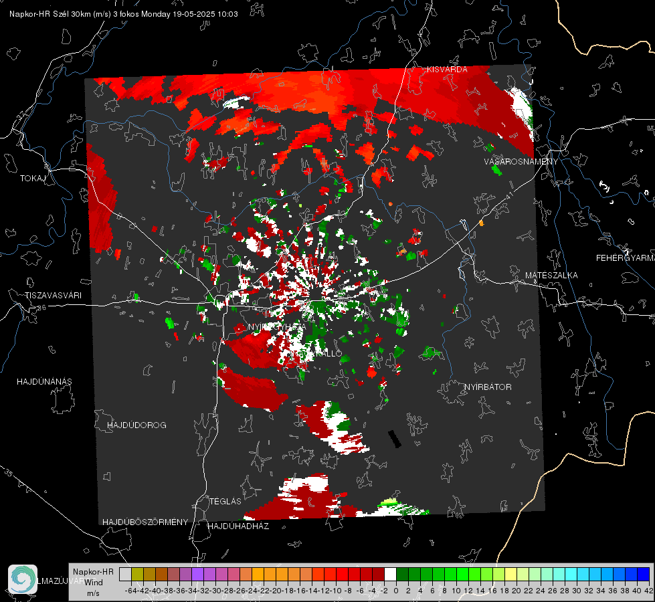Click the HAJDÚNÁNÁS city label
The width and height of the screenshot is (655, 602).
click(x=44, y=381)
